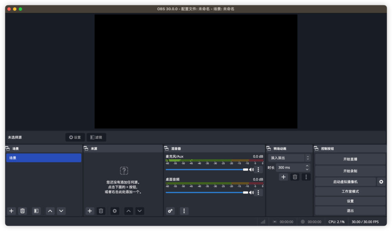Viewport: 392px width, 231px height.
Task: Open virtual camera configuration with its gear icon
Action: 381,182
